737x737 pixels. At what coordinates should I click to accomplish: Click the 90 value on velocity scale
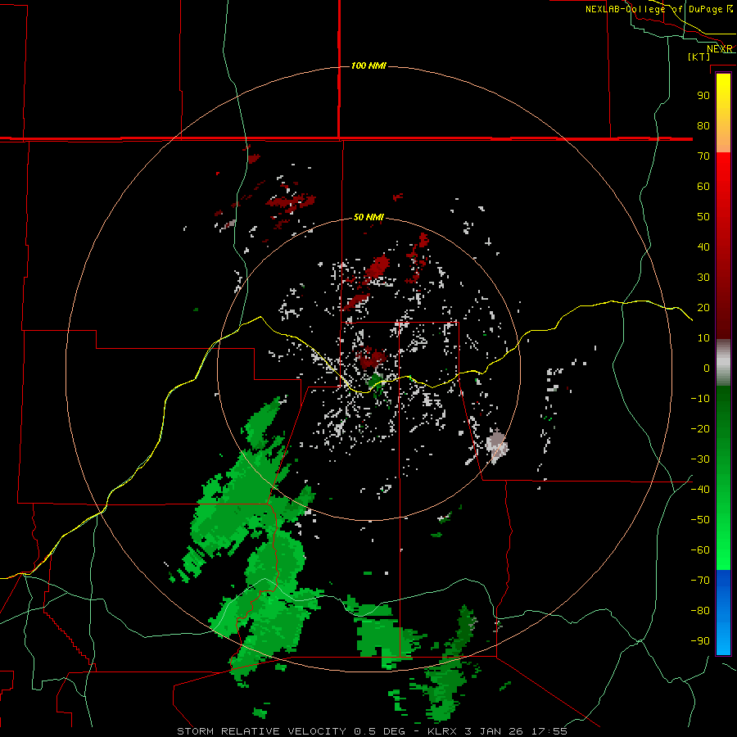pos(703,96)
